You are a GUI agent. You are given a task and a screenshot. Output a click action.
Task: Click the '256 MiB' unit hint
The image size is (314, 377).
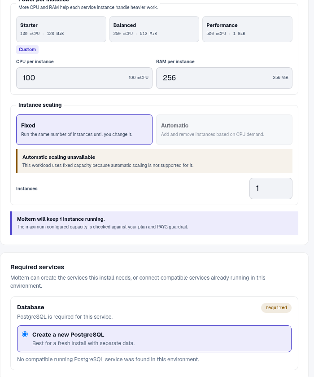click(x=280, y=77)
